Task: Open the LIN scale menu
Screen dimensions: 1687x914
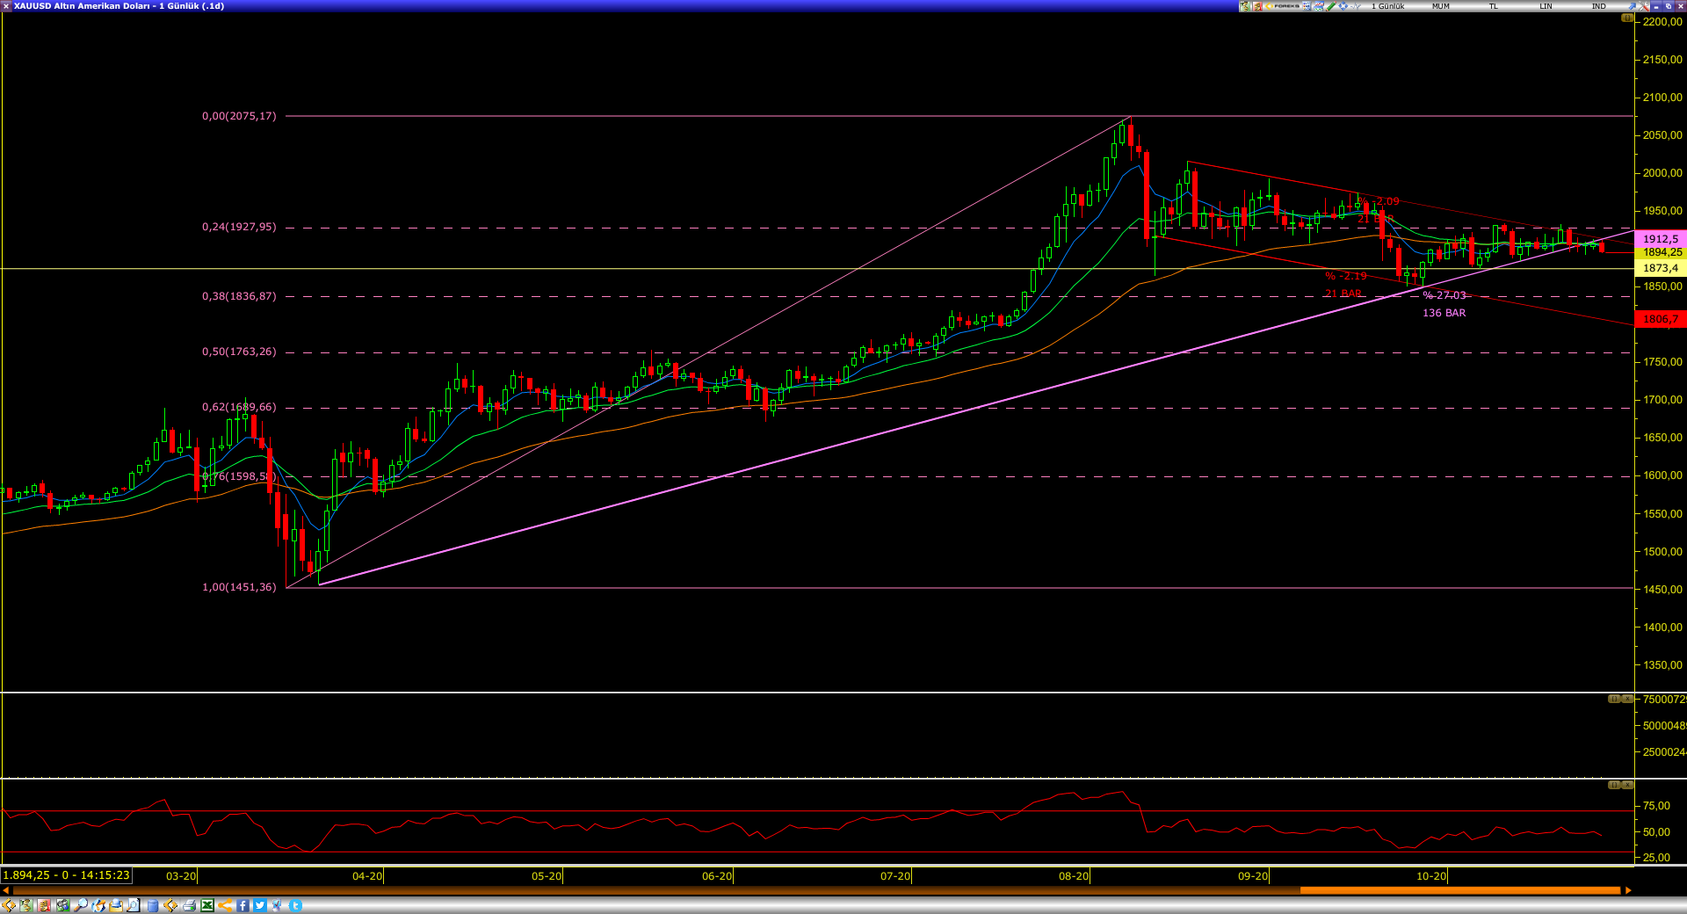Action: click(x=1546, y=6)
